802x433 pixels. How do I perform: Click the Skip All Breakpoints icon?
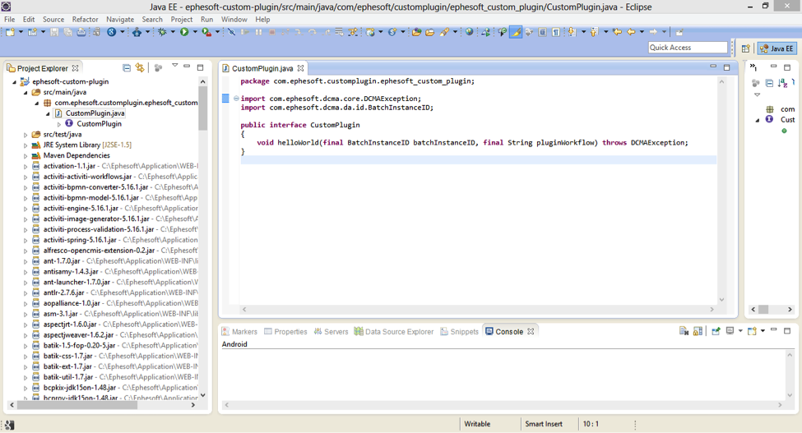pos(232,32)
